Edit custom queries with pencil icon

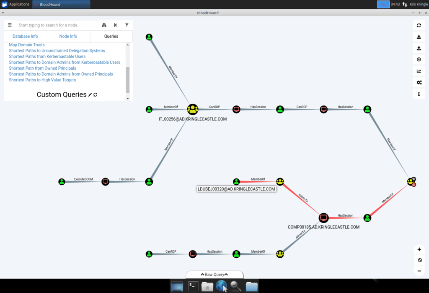point(90,94)
